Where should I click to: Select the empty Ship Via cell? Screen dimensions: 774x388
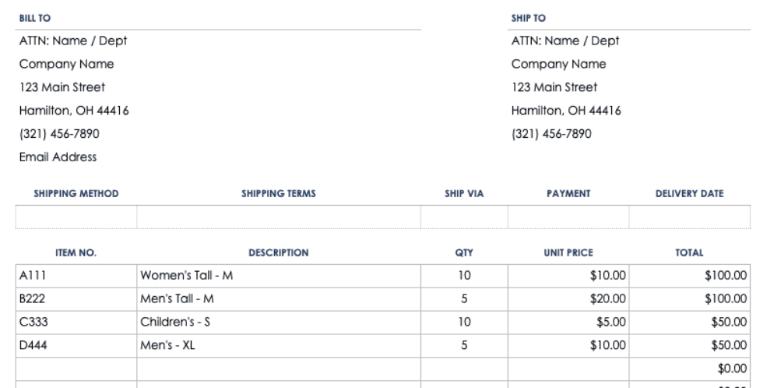coord(464,217)
